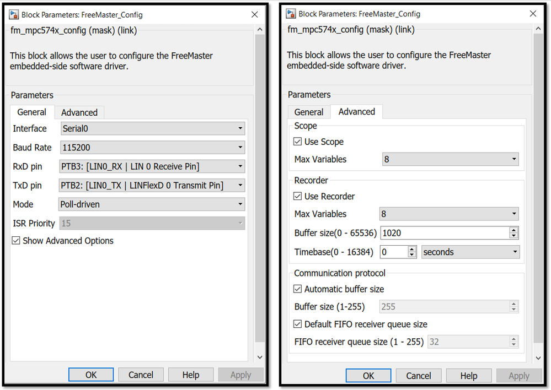Viewport: 551px width, 390px height.
Task: Switch to Advanced tab in left dialog
Action: (79, 113)
